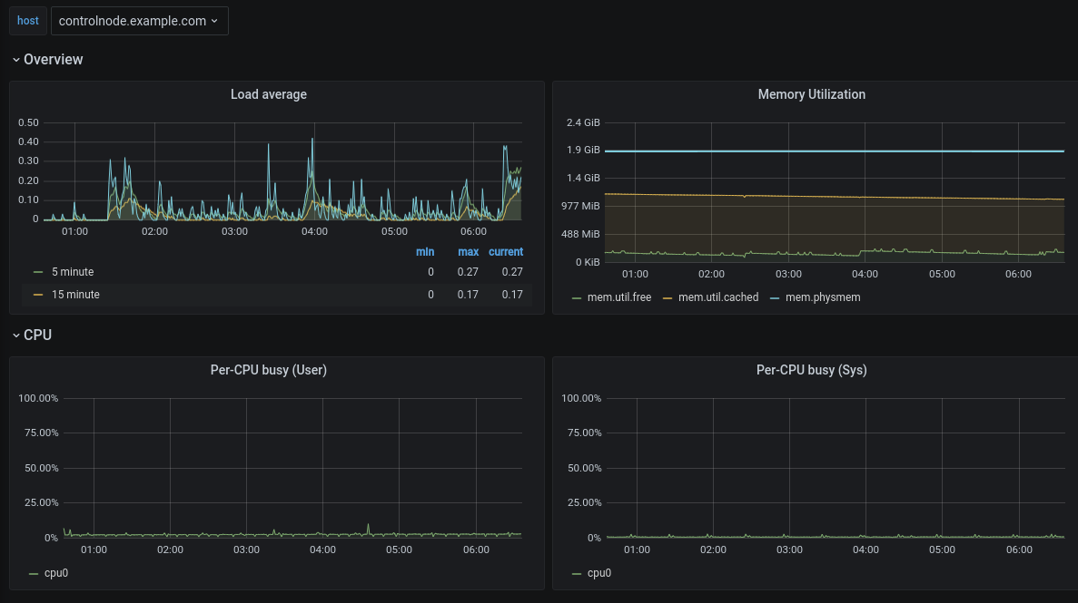Open the Load average panel title menu

pos(268,94)
